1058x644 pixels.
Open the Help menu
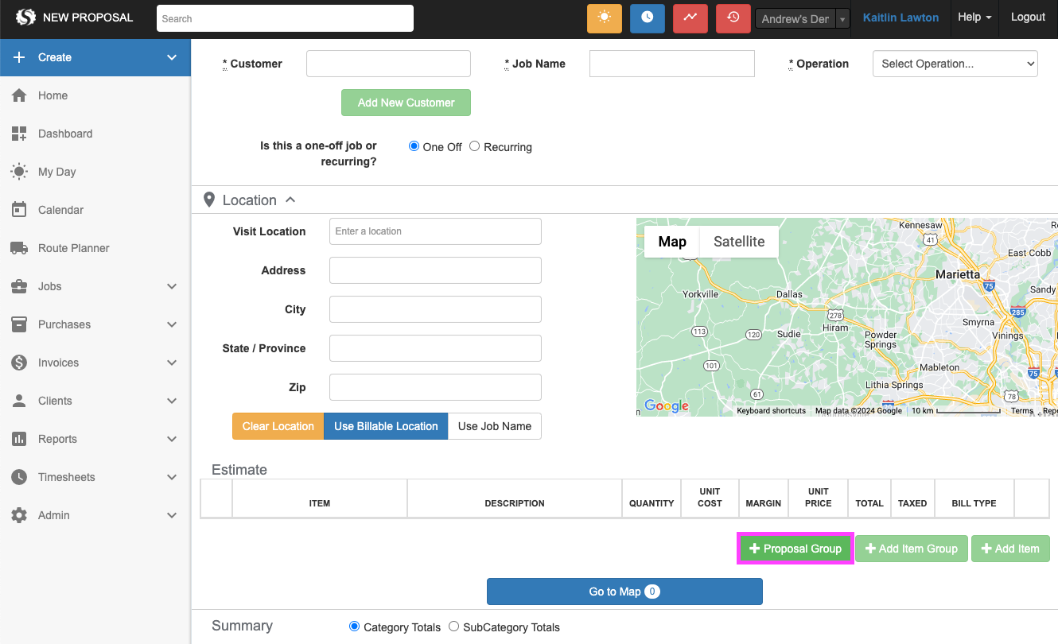tap(974, 17)
